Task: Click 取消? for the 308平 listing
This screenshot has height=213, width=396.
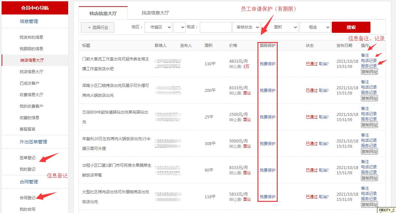Action: [324, 144]
